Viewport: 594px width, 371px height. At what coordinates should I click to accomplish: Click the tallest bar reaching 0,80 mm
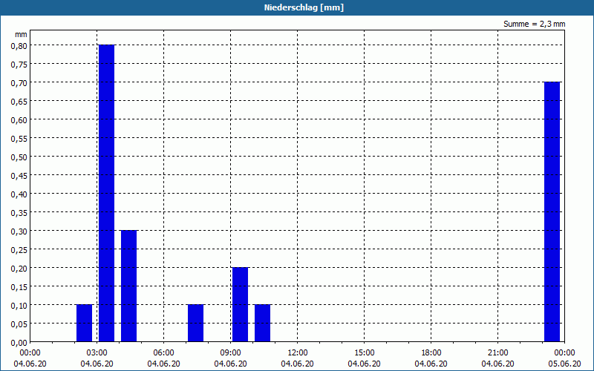(106, 193)
